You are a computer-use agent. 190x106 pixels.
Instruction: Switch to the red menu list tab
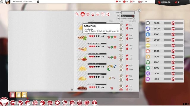point(12,95)
